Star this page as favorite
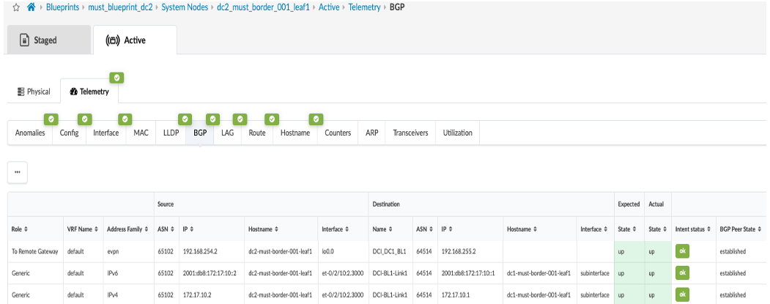 point(15,7)
